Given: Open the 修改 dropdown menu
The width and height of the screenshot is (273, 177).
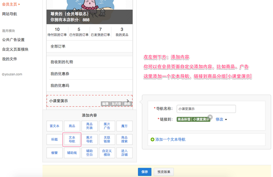Looking at the screenshot, I should 221,119.
